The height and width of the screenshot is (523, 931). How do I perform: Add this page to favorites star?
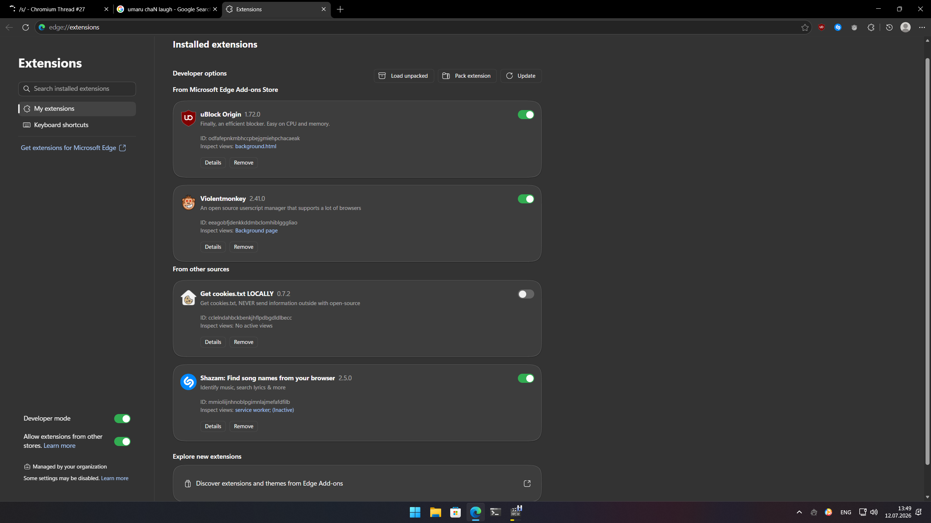click(805, 27)
